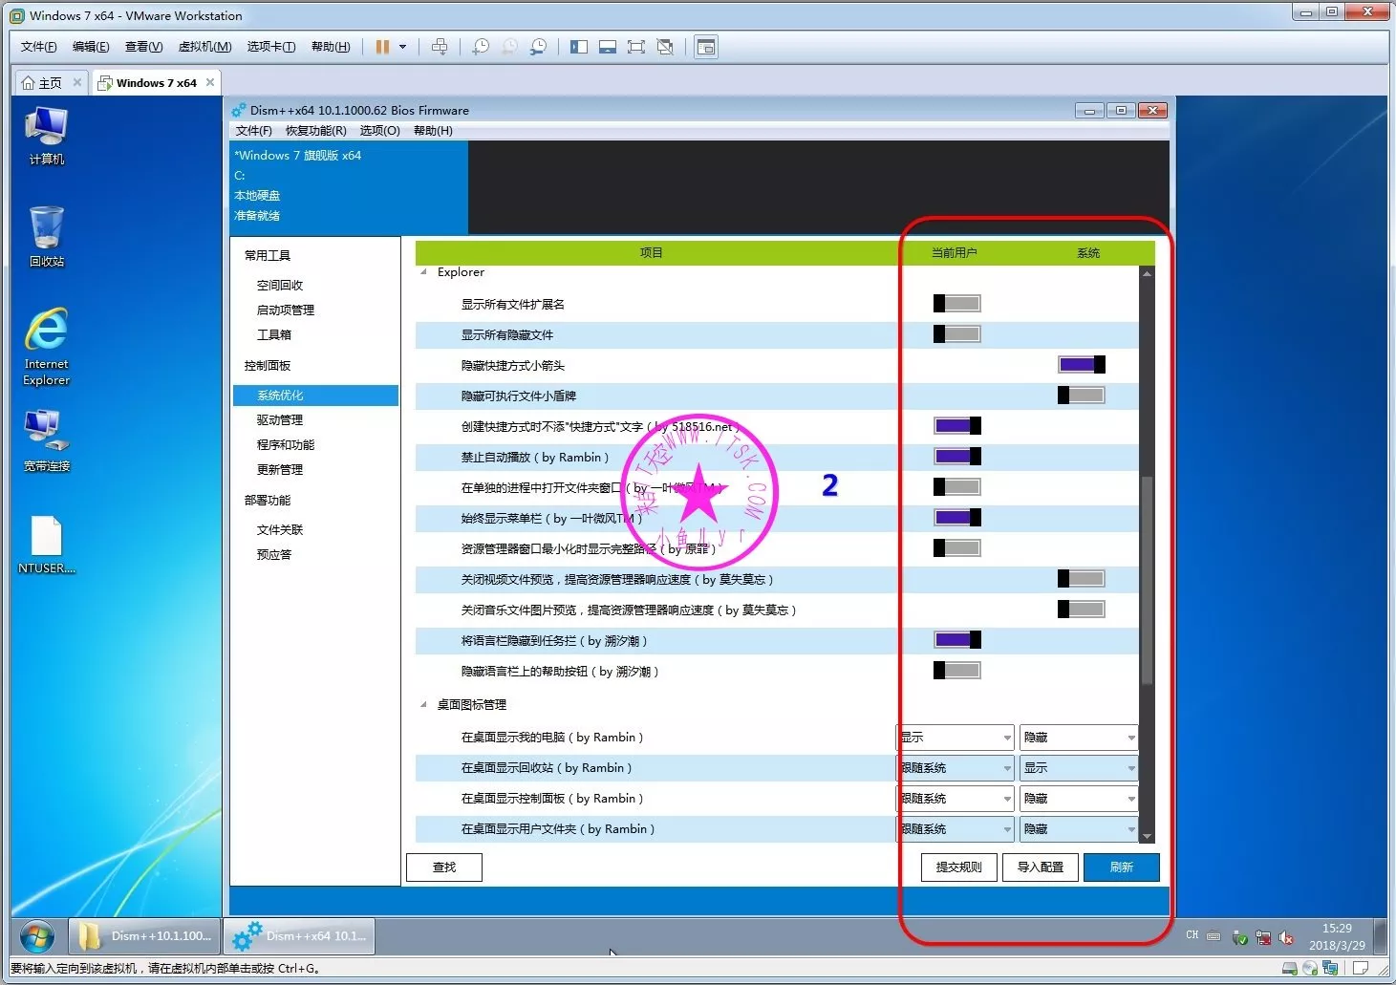Open Internet Explorer desktop icon
The height and width of the screenshot is (985, 1396).
tap(46, 346)
